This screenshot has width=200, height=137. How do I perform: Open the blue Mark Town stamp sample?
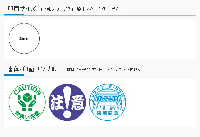[107, 102]
